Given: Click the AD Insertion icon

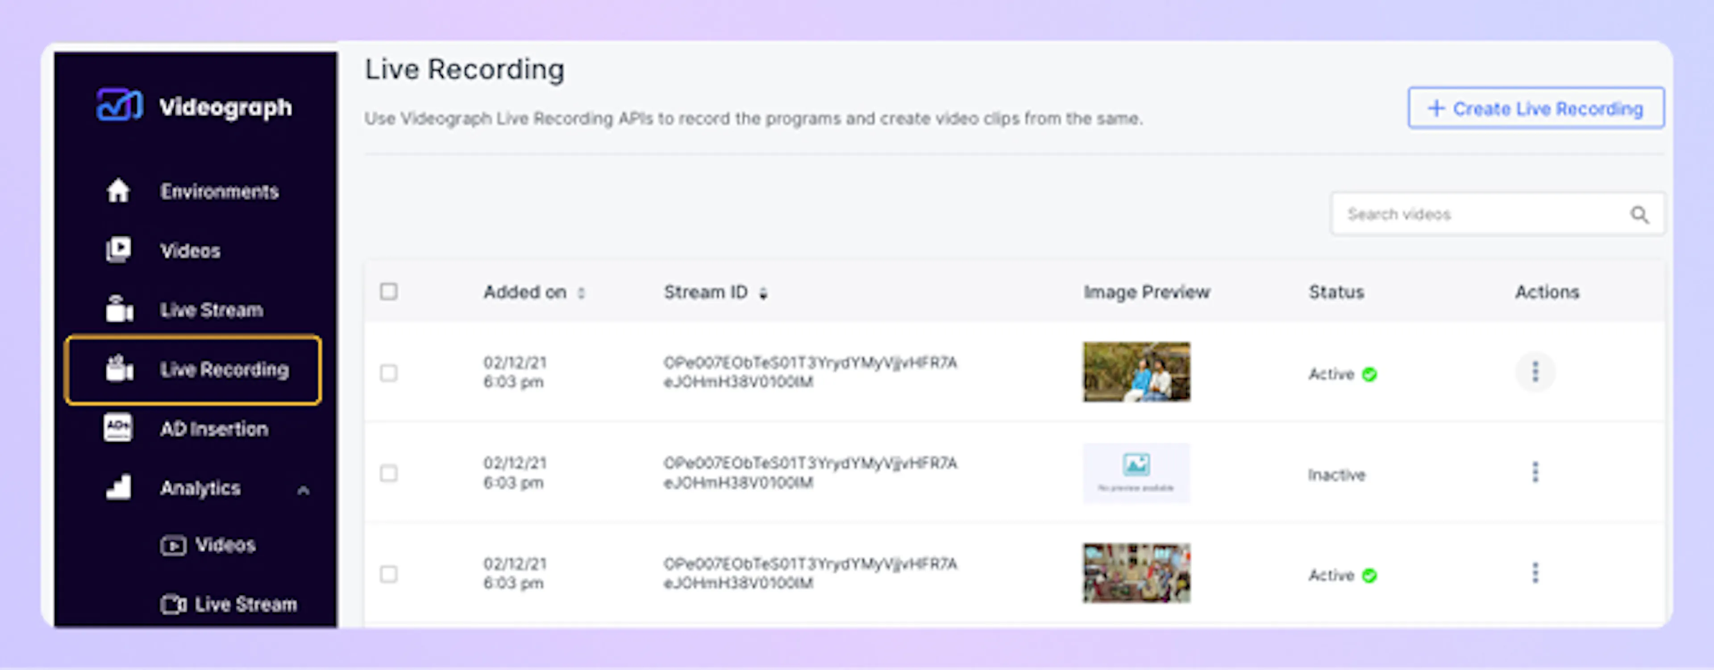Looking at the screenshot, I should pos(118,428).
